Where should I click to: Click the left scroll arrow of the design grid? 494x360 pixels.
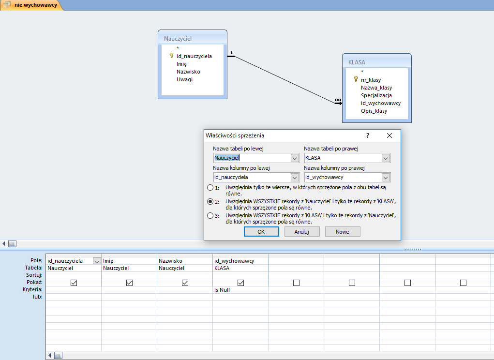pos(50,356)
